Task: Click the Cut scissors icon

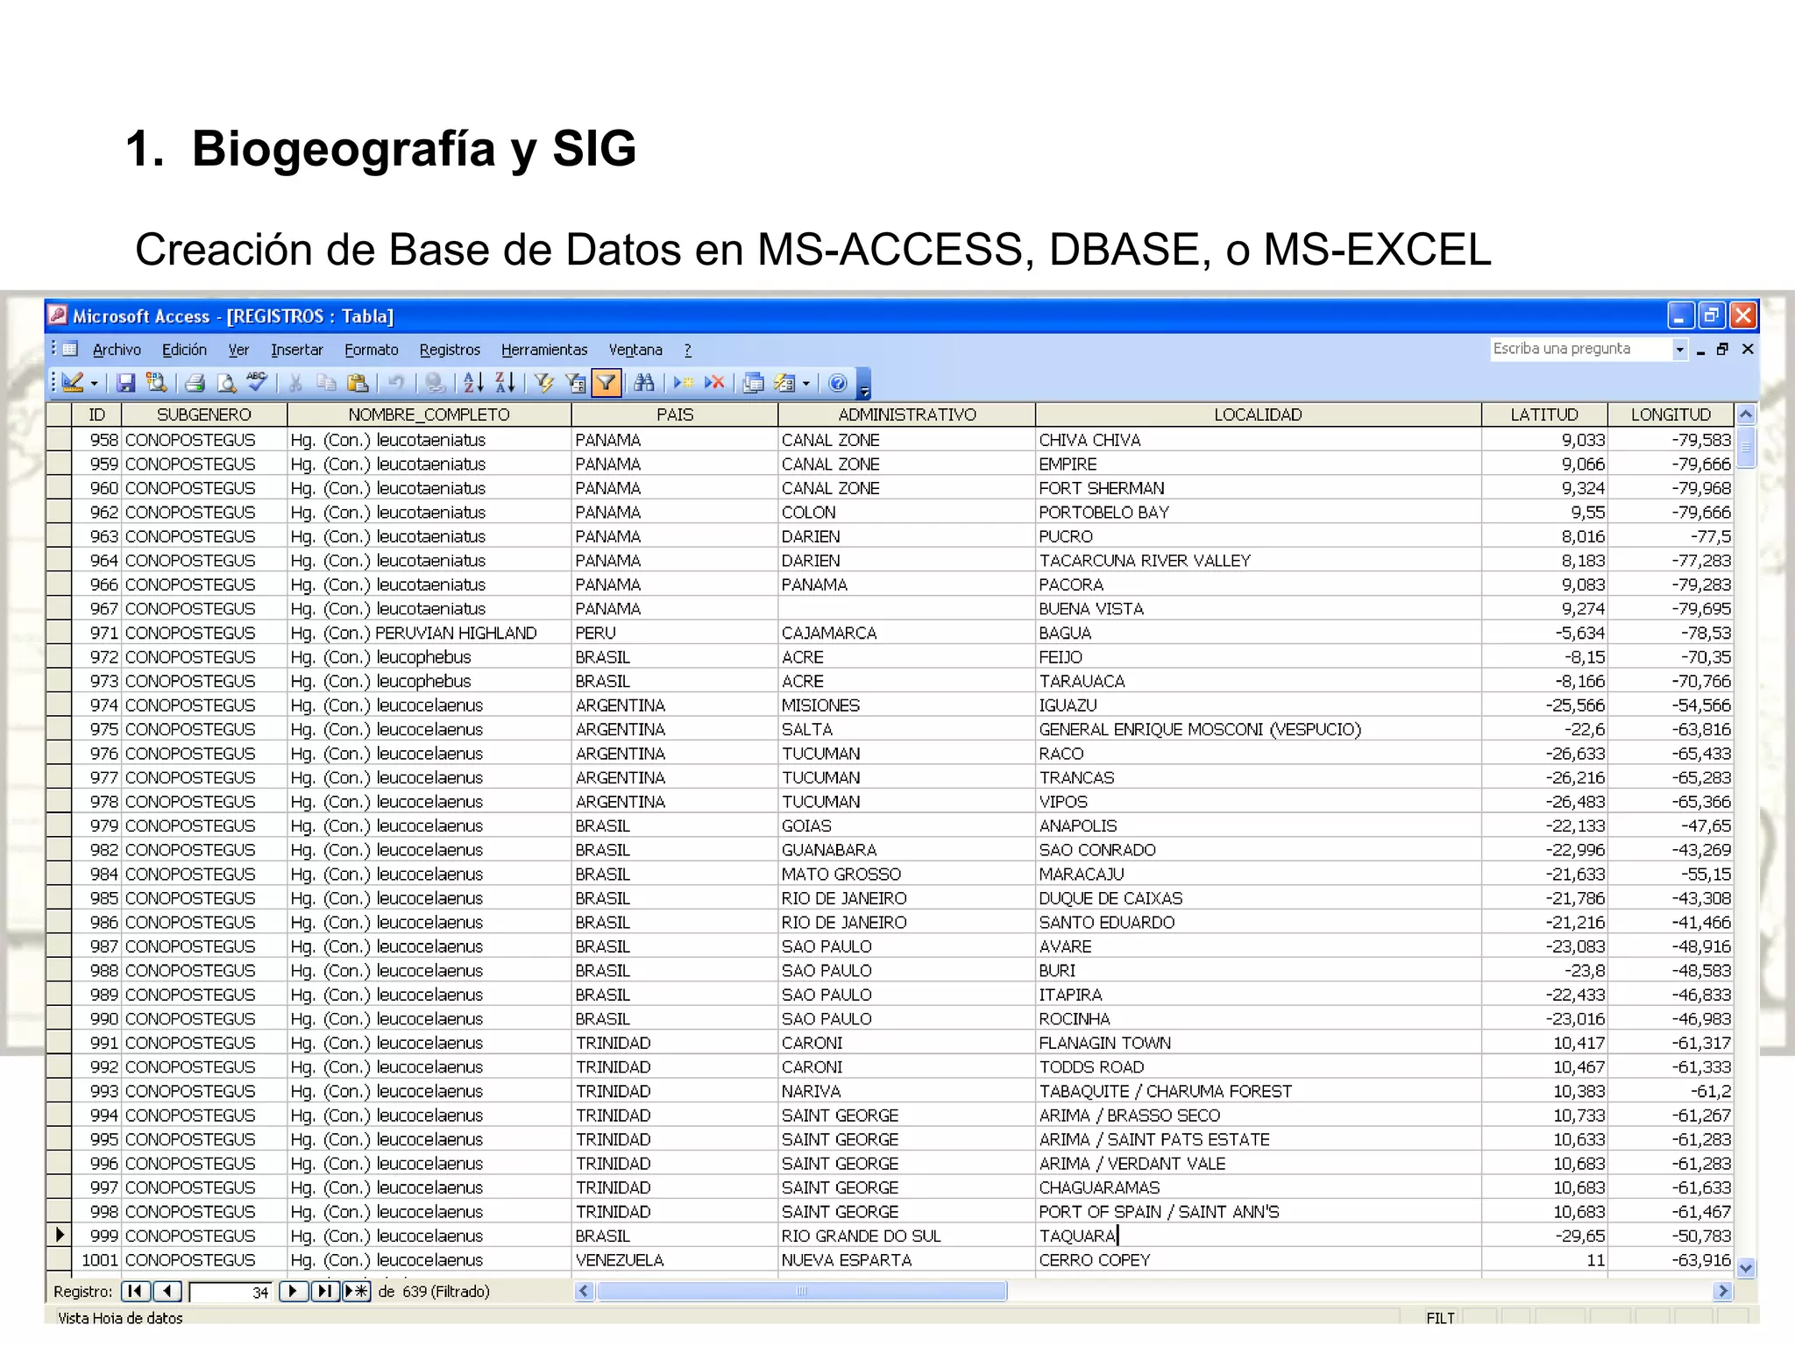Action: point(295,383)
